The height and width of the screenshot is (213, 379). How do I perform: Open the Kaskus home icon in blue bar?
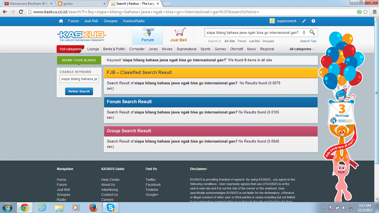(x=61, y=21)
